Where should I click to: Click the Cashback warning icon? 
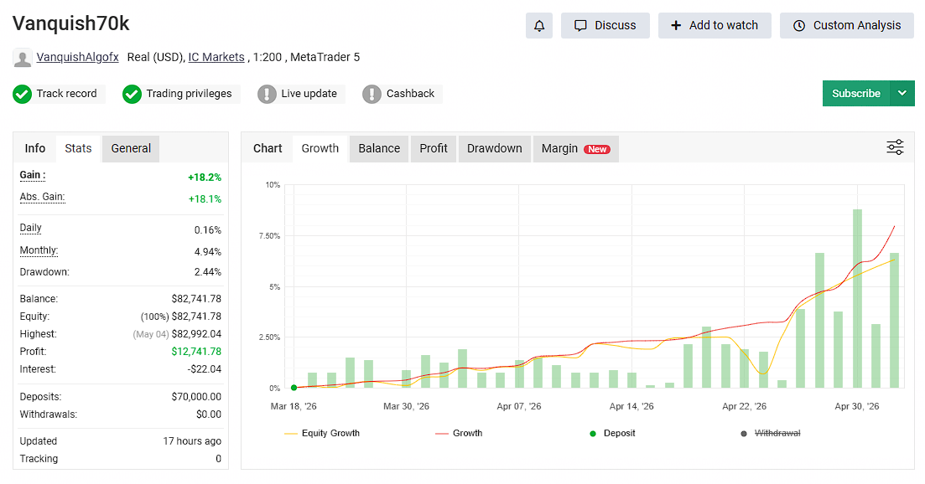coord(372,94)
